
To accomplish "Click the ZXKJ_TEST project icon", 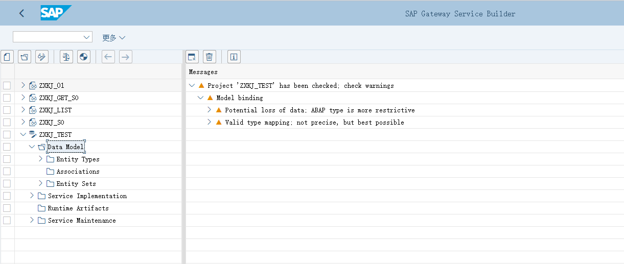I will pyautogui.click(x=33, y=135).
